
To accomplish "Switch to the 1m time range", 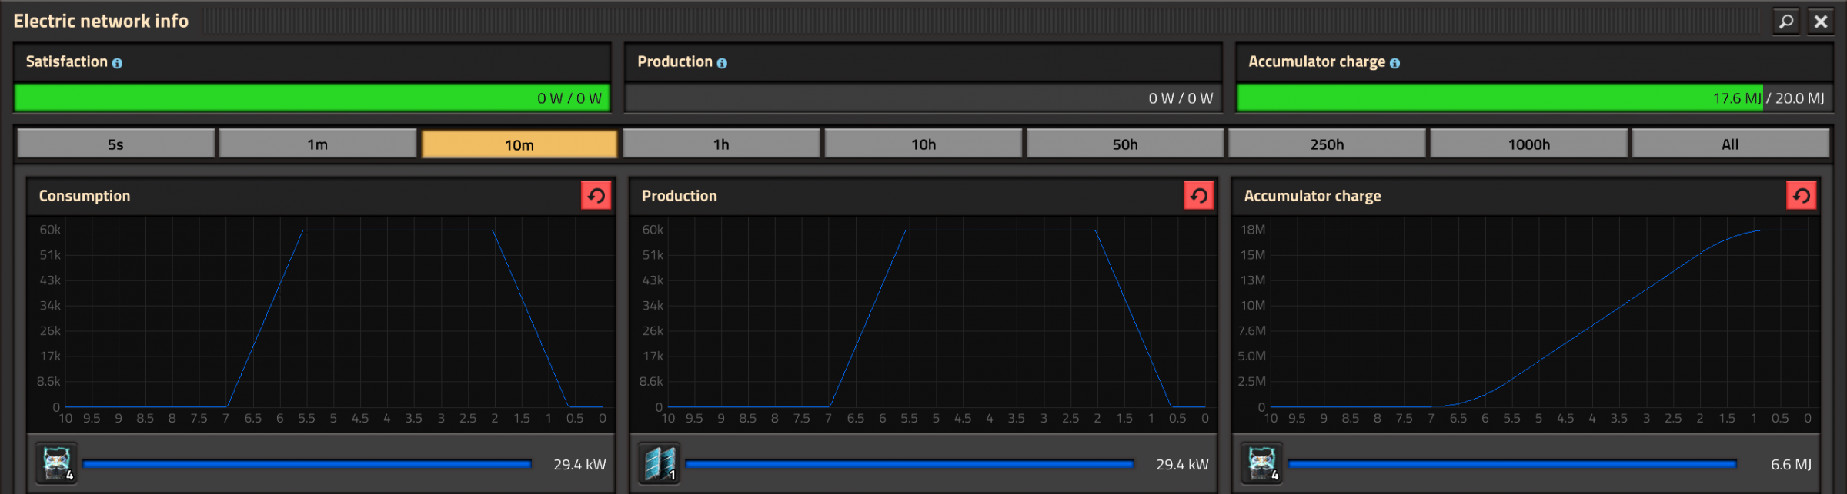I will (317, 144).
